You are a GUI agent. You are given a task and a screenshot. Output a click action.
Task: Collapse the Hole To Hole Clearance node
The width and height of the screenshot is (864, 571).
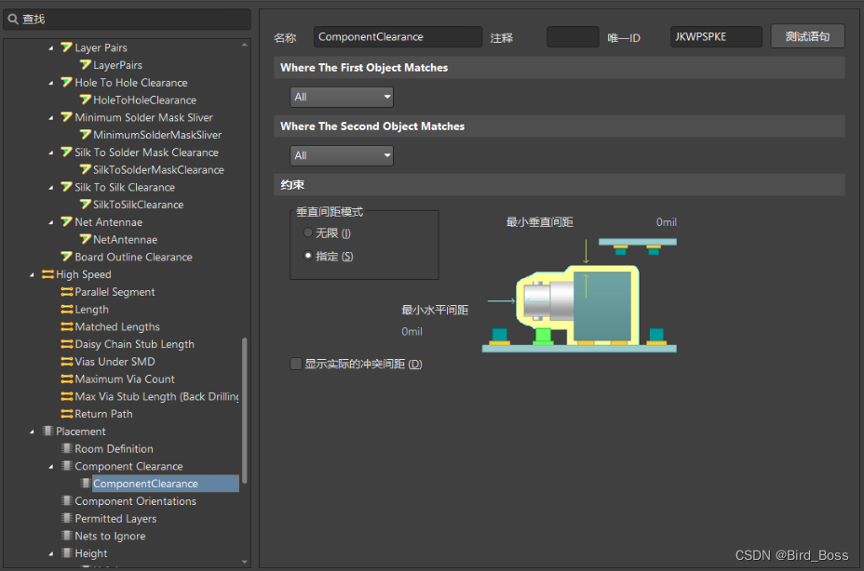point(50,83)
